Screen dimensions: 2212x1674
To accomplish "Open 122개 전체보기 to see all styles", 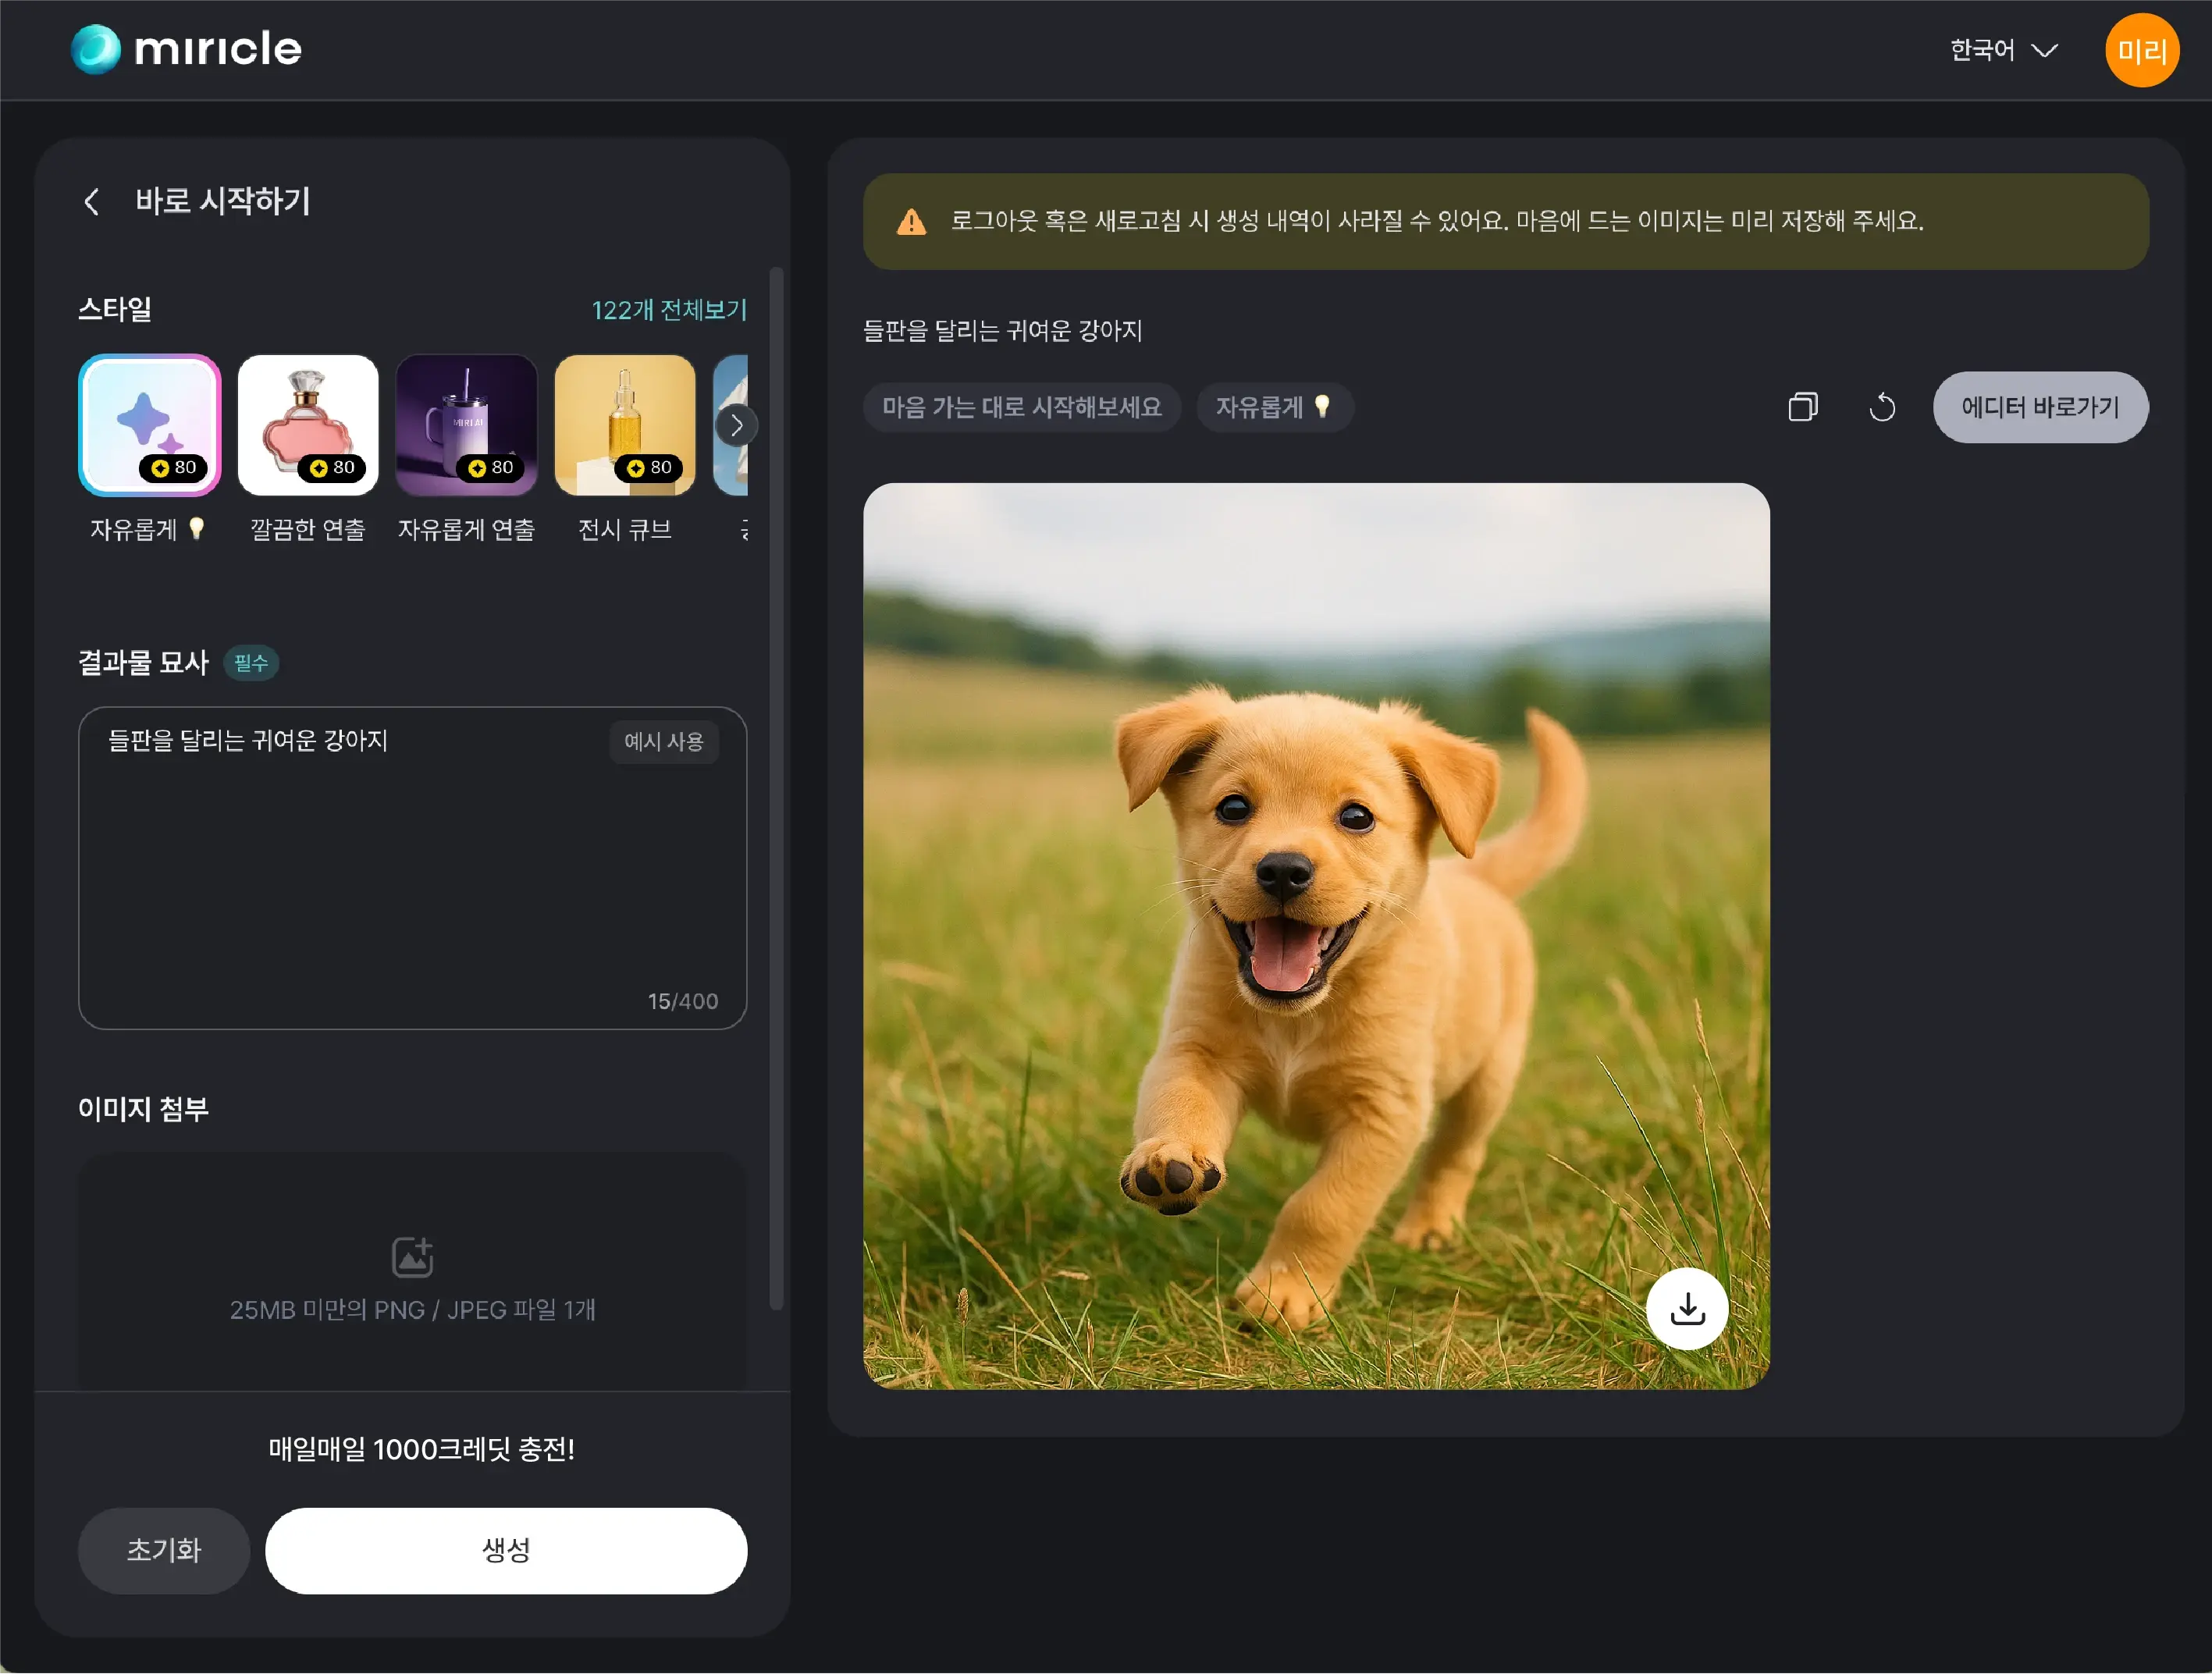I will pos(669,310).
